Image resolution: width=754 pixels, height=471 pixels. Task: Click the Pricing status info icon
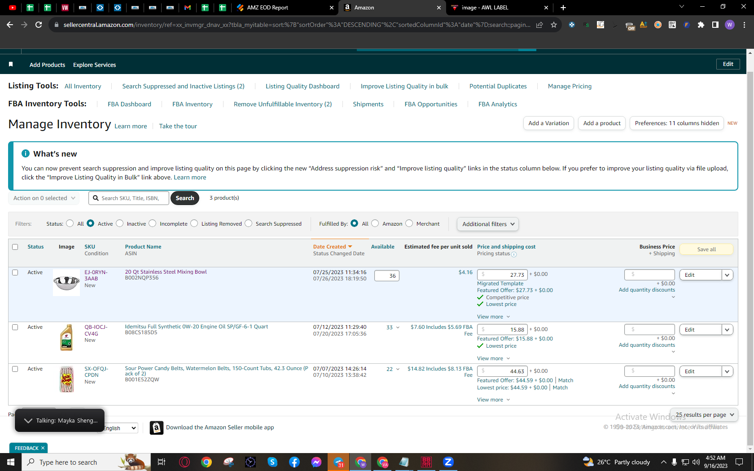514,254
